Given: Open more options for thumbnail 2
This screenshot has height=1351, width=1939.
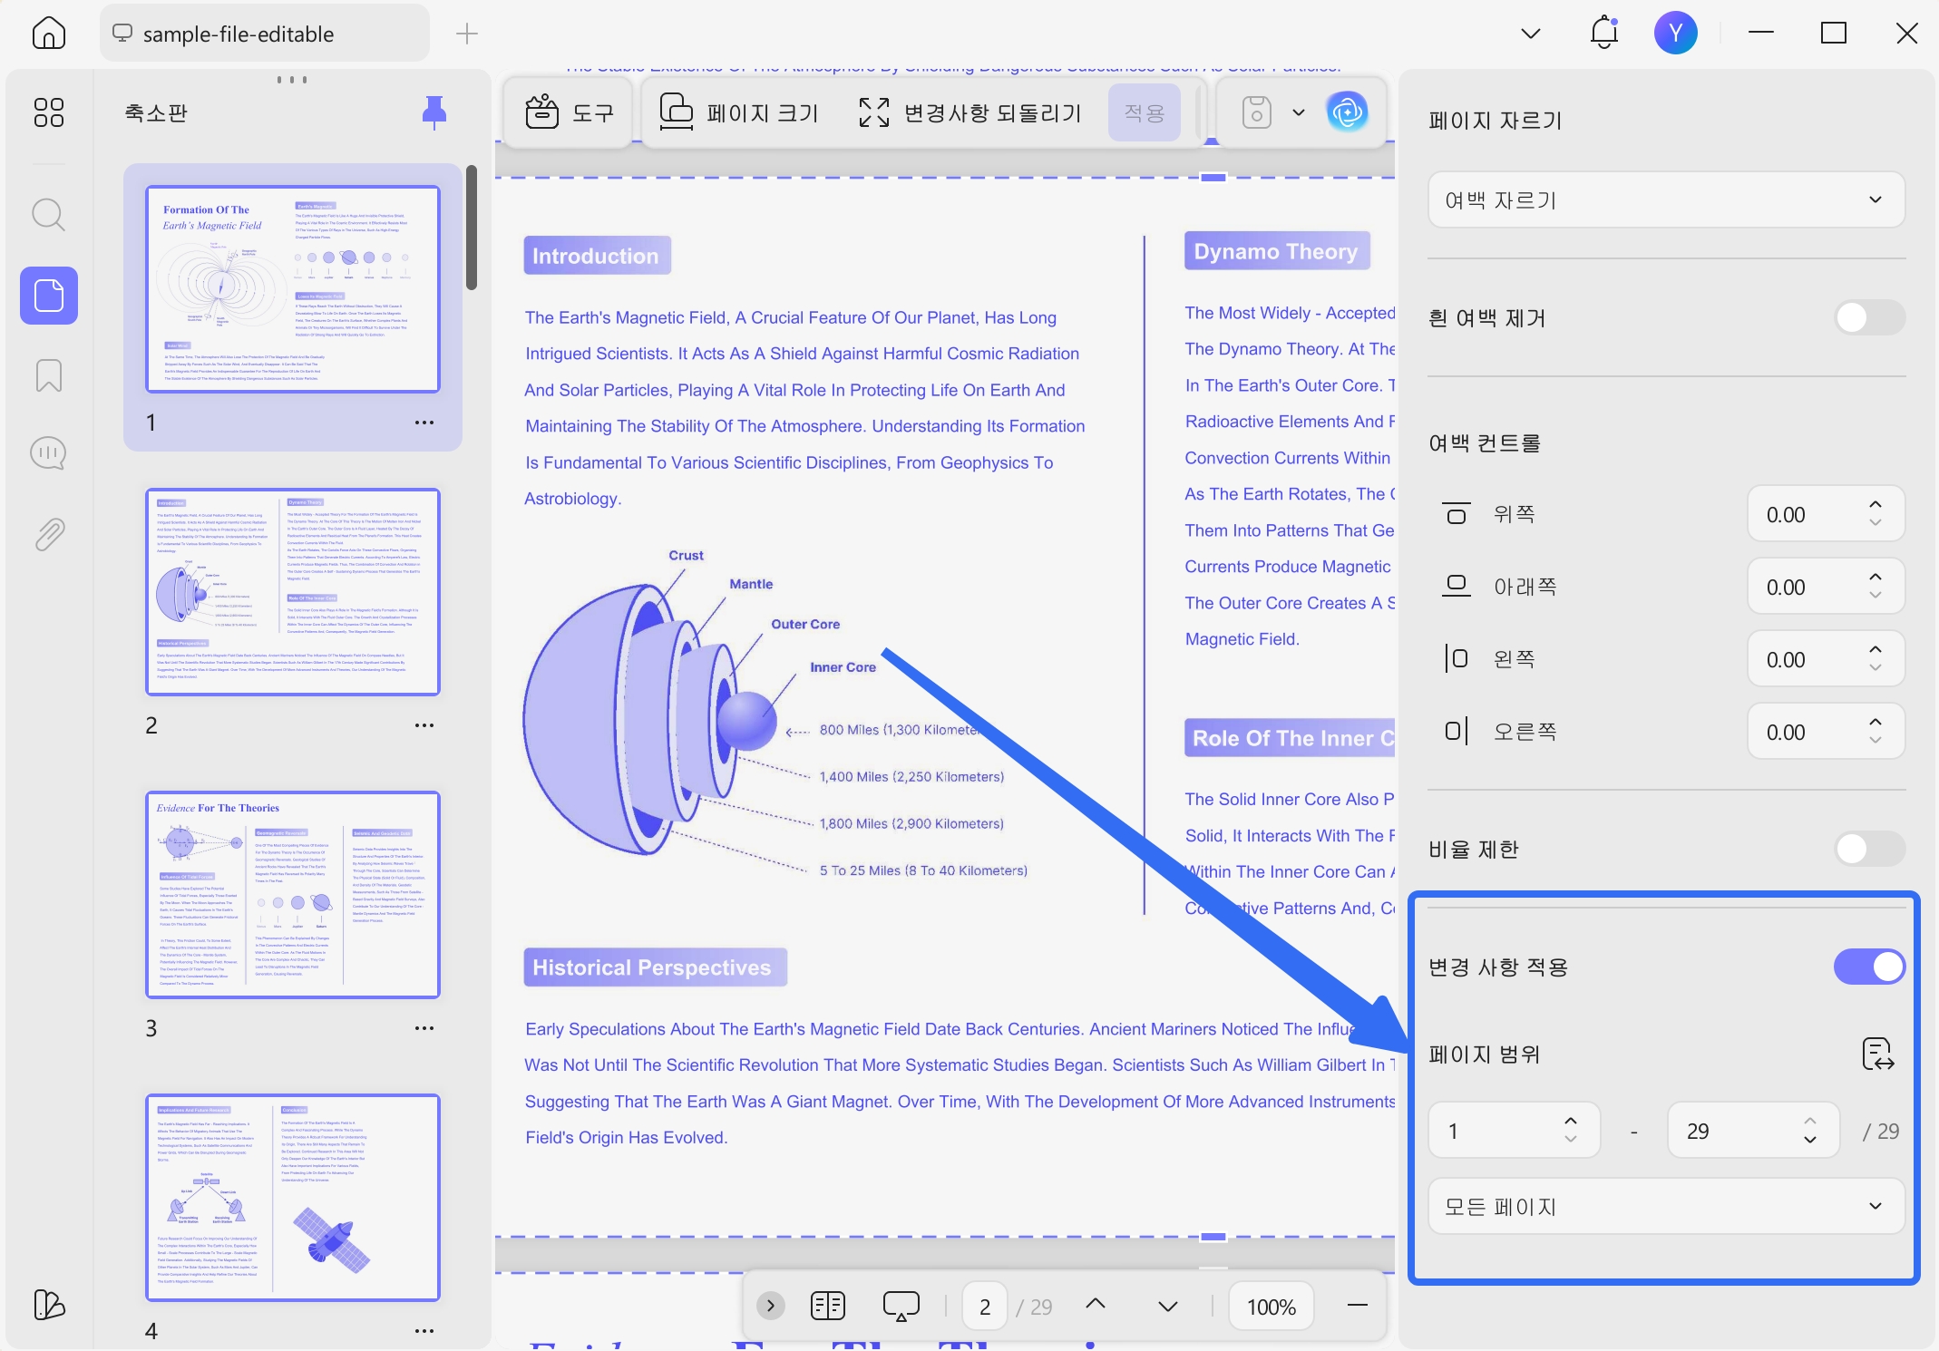Looking at the screenshot, I should pyautogui.click(x=424, y=725).
